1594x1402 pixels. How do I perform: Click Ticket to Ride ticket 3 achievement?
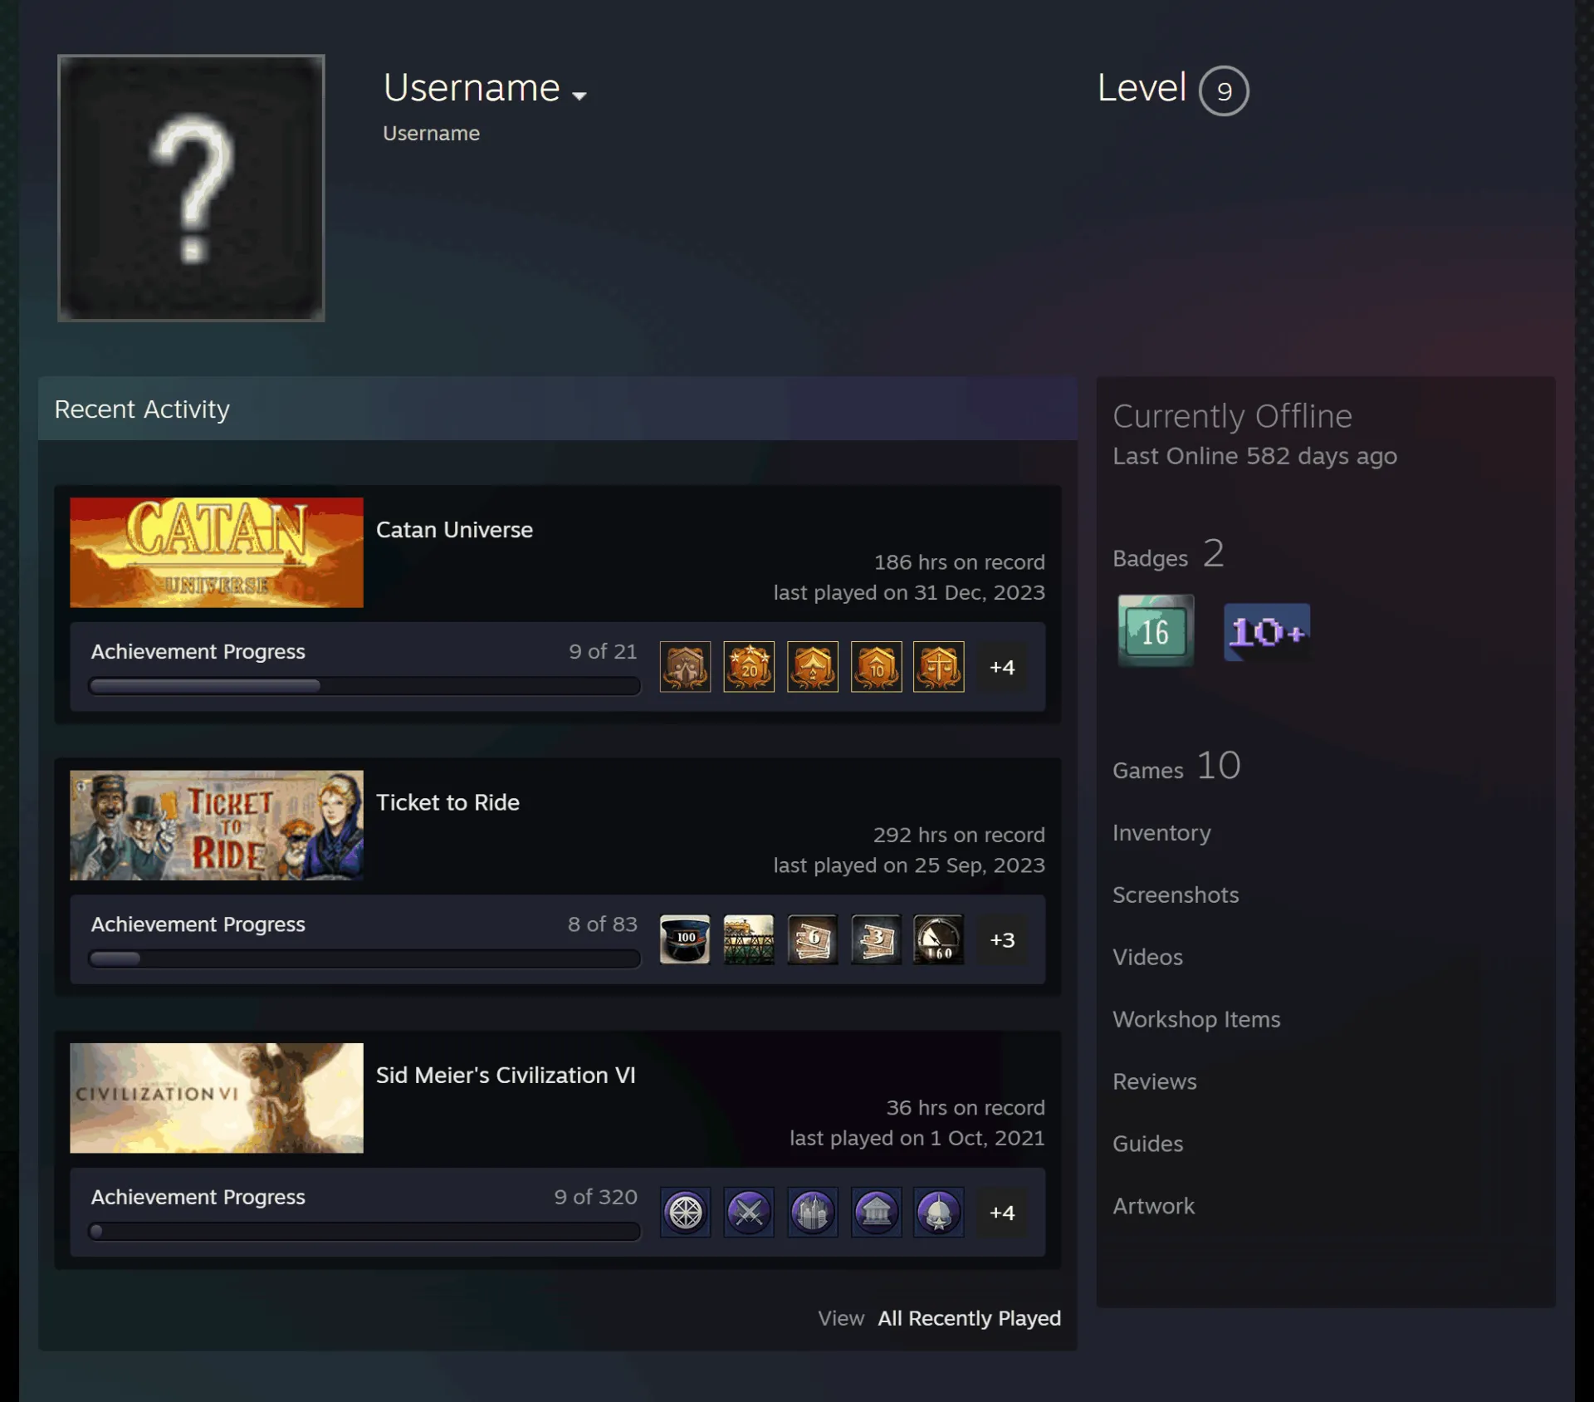(876, 939)
